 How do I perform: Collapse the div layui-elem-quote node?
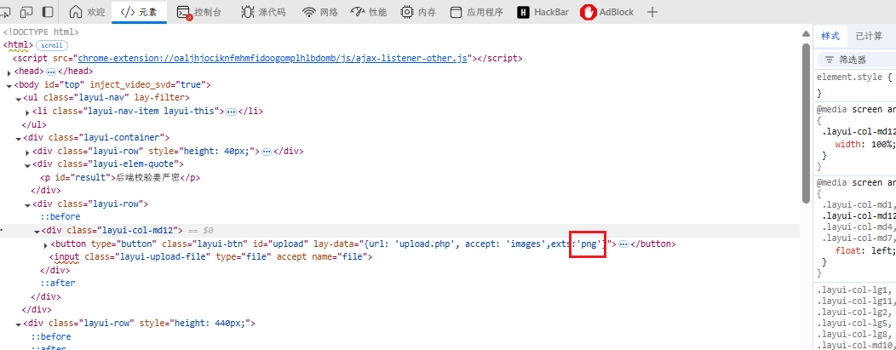pos(27,165)
